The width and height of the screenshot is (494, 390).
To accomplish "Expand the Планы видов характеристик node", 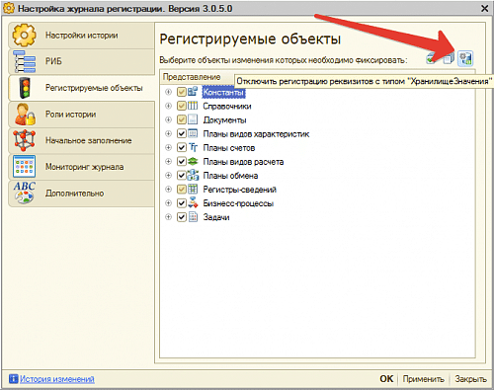I will tap(168, 133).
